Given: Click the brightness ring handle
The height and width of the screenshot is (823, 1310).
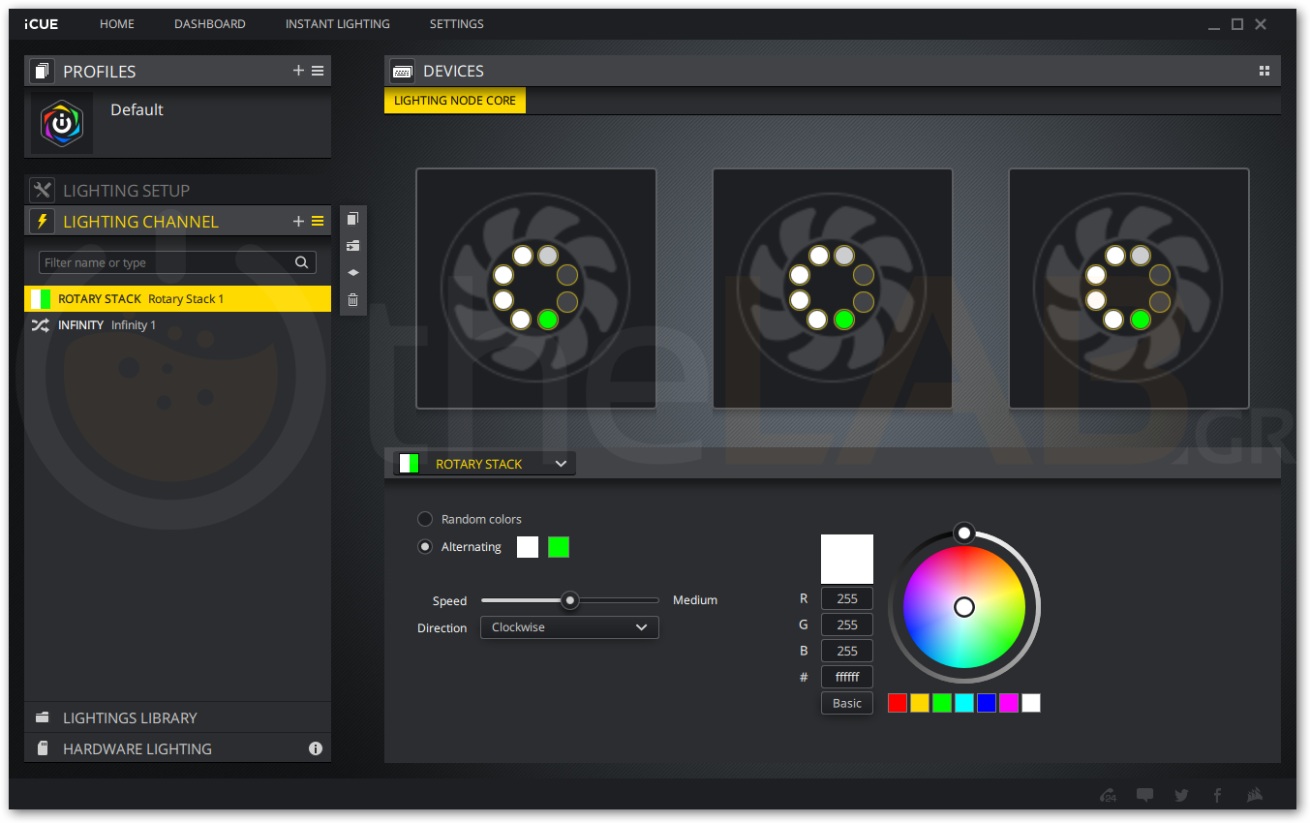Looking at the screenshot, I should [x=964, y=533].
